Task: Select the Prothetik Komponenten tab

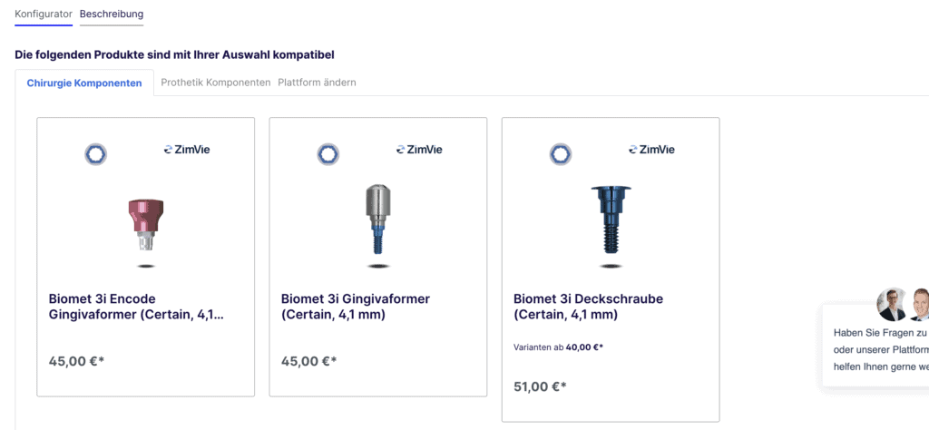Action: click(216, 83)
